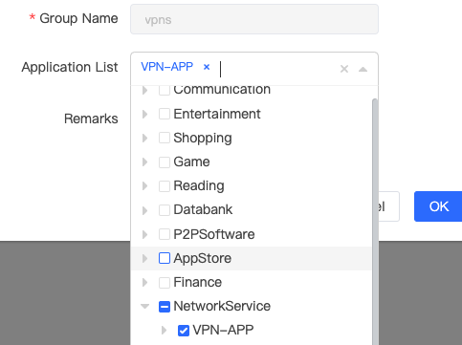
Task: Expand the Communication category
Action: [144, 90]
